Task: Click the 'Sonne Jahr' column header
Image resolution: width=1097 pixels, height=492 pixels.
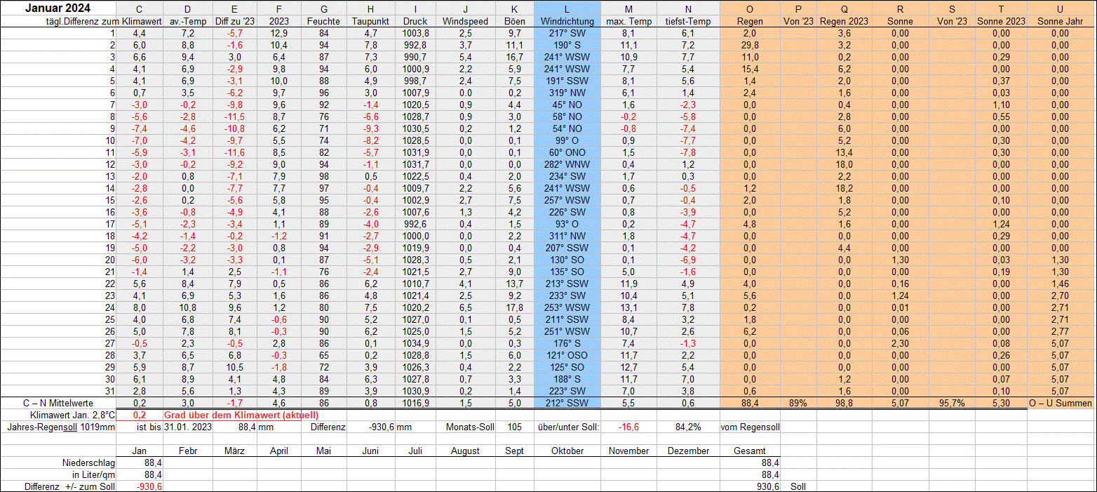Action: (x=1059, y=21)
